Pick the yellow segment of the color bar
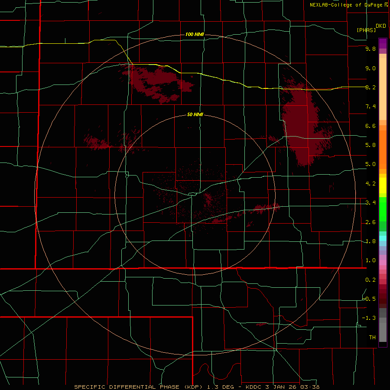Viewport: 390px width, 390px height. pyautogui.click(x=383, y=185)
